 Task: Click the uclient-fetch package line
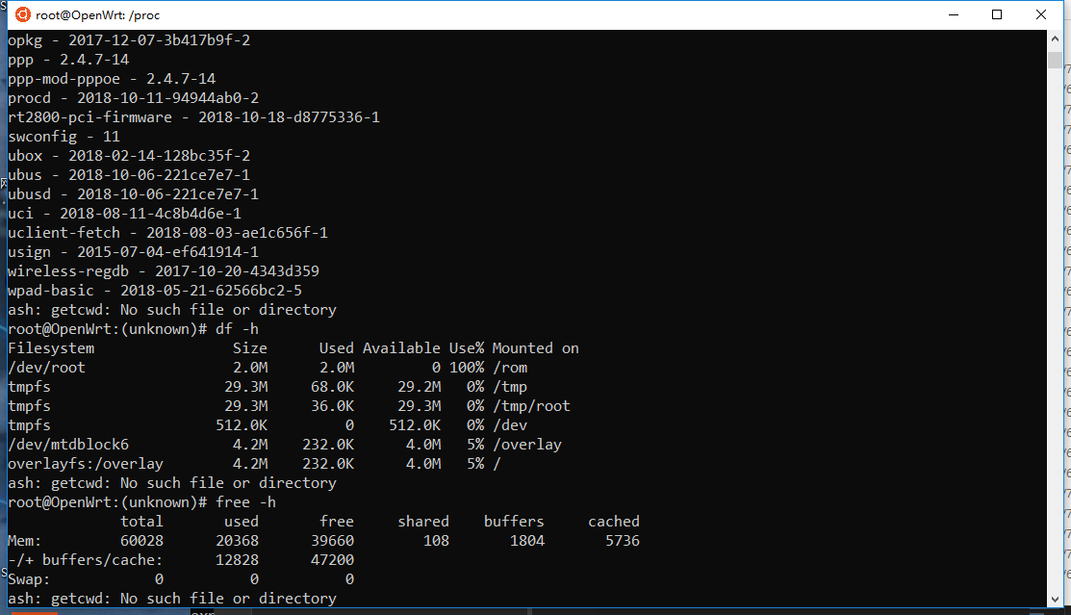pos(168,232)
